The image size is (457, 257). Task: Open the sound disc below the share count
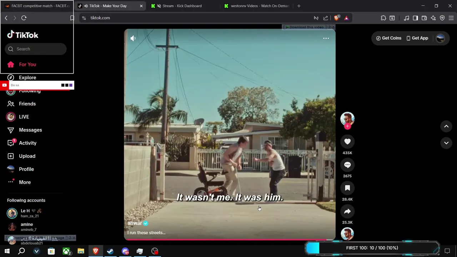pos(347,234)
